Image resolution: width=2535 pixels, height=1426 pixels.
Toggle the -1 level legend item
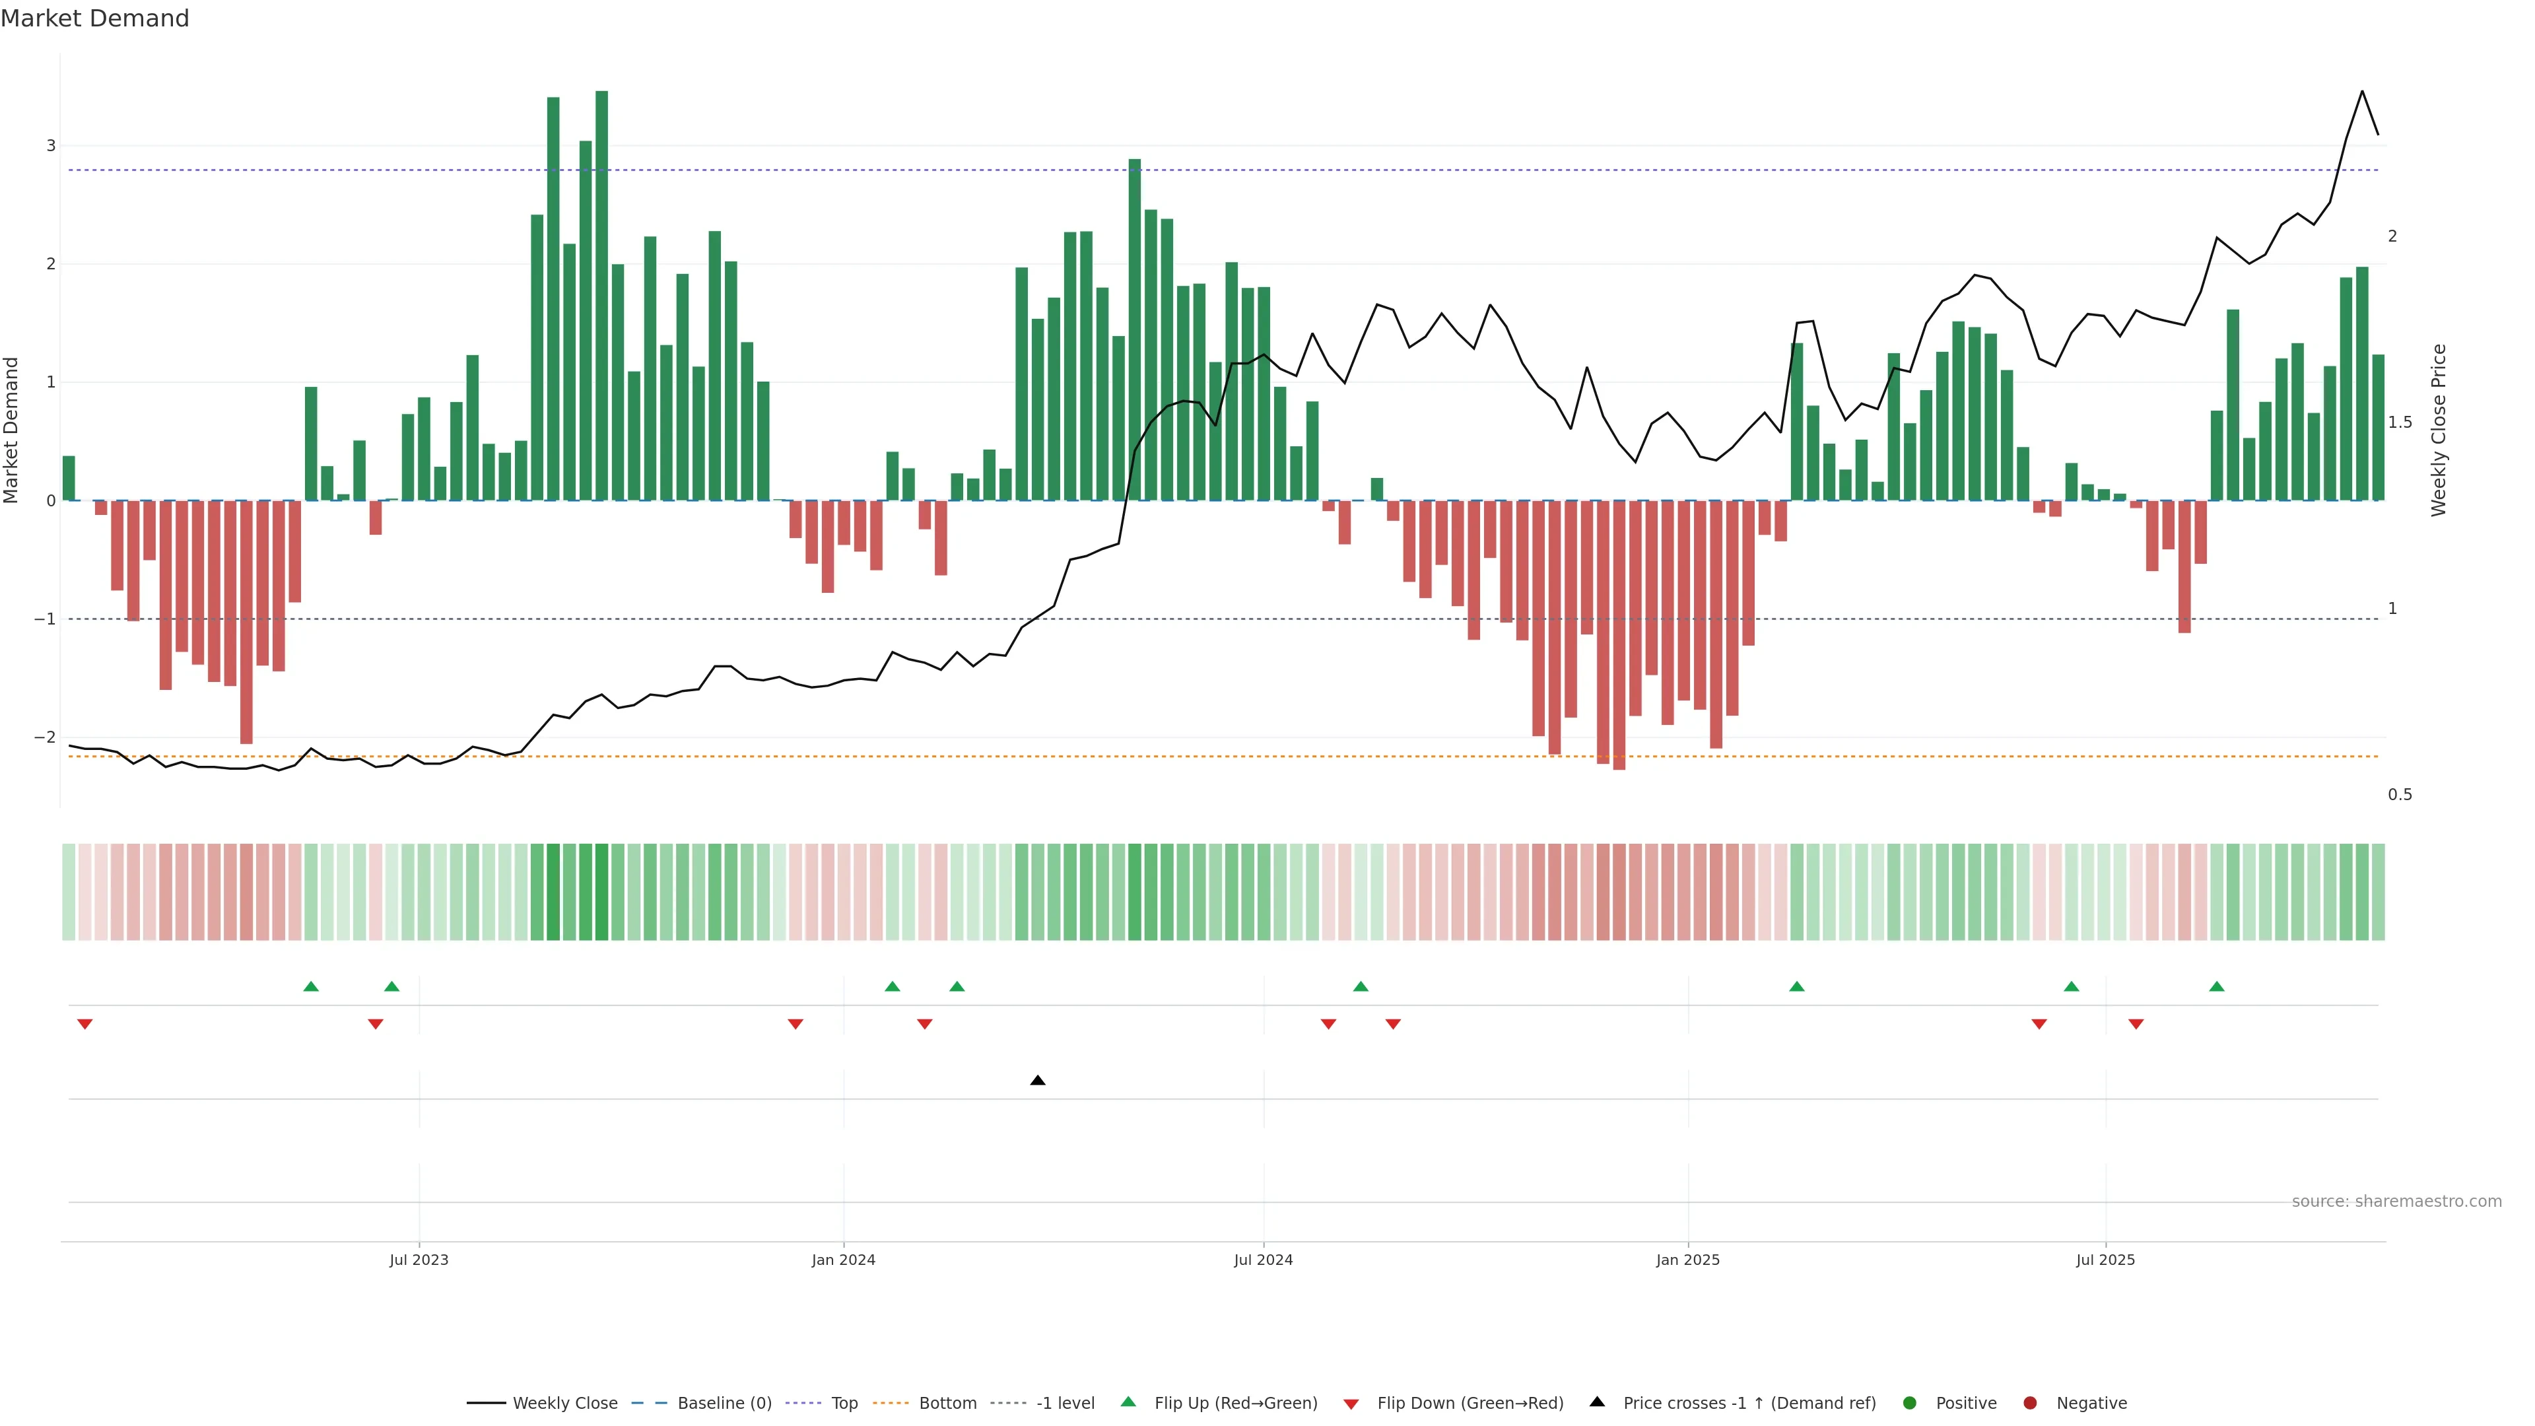1065,1404
